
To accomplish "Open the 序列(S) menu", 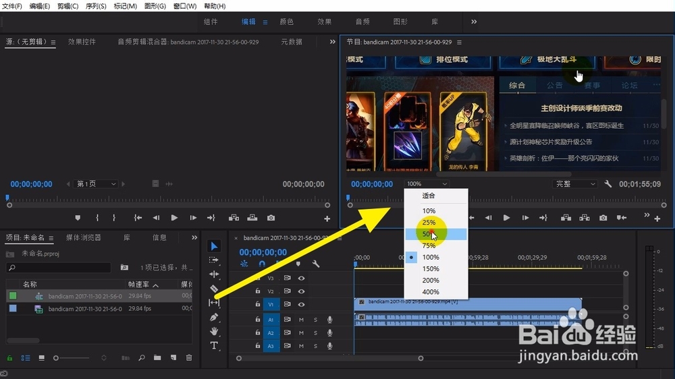I will coord(96,6).
